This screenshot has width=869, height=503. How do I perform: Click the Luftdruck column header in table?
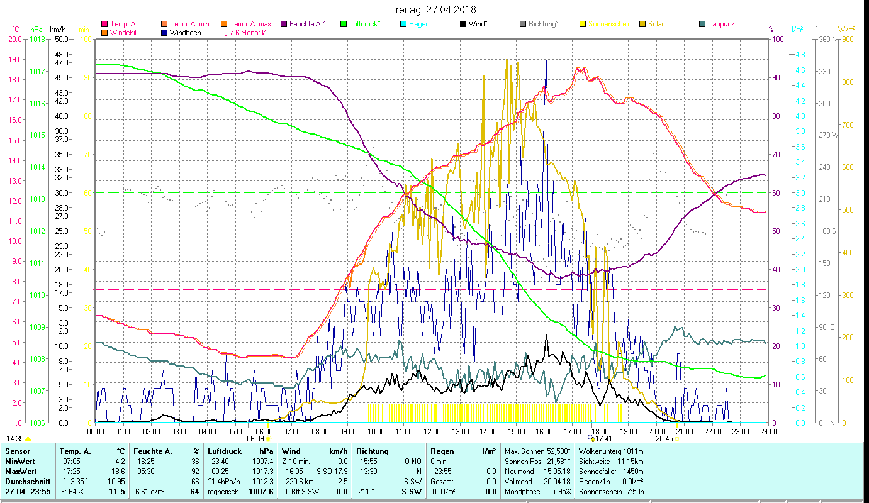[x=225, y=451]
